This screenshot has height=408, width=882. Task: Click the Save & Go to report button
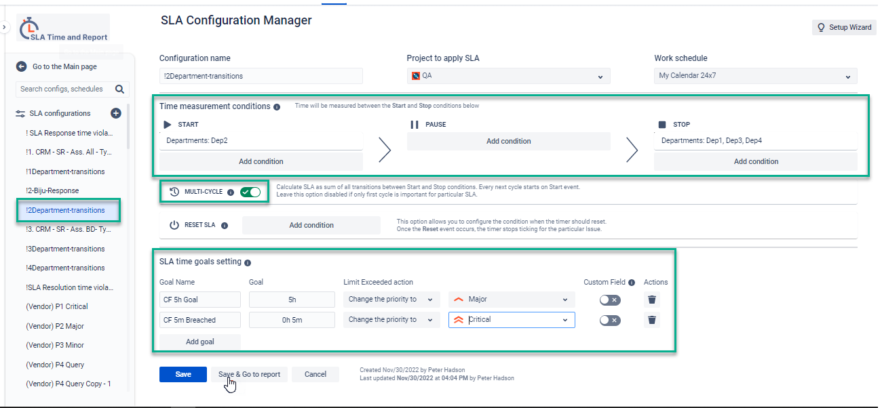pos(249,374)
